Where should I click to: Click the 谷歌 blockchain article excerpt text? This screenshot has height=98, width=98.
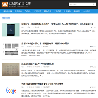pos(59,93)
